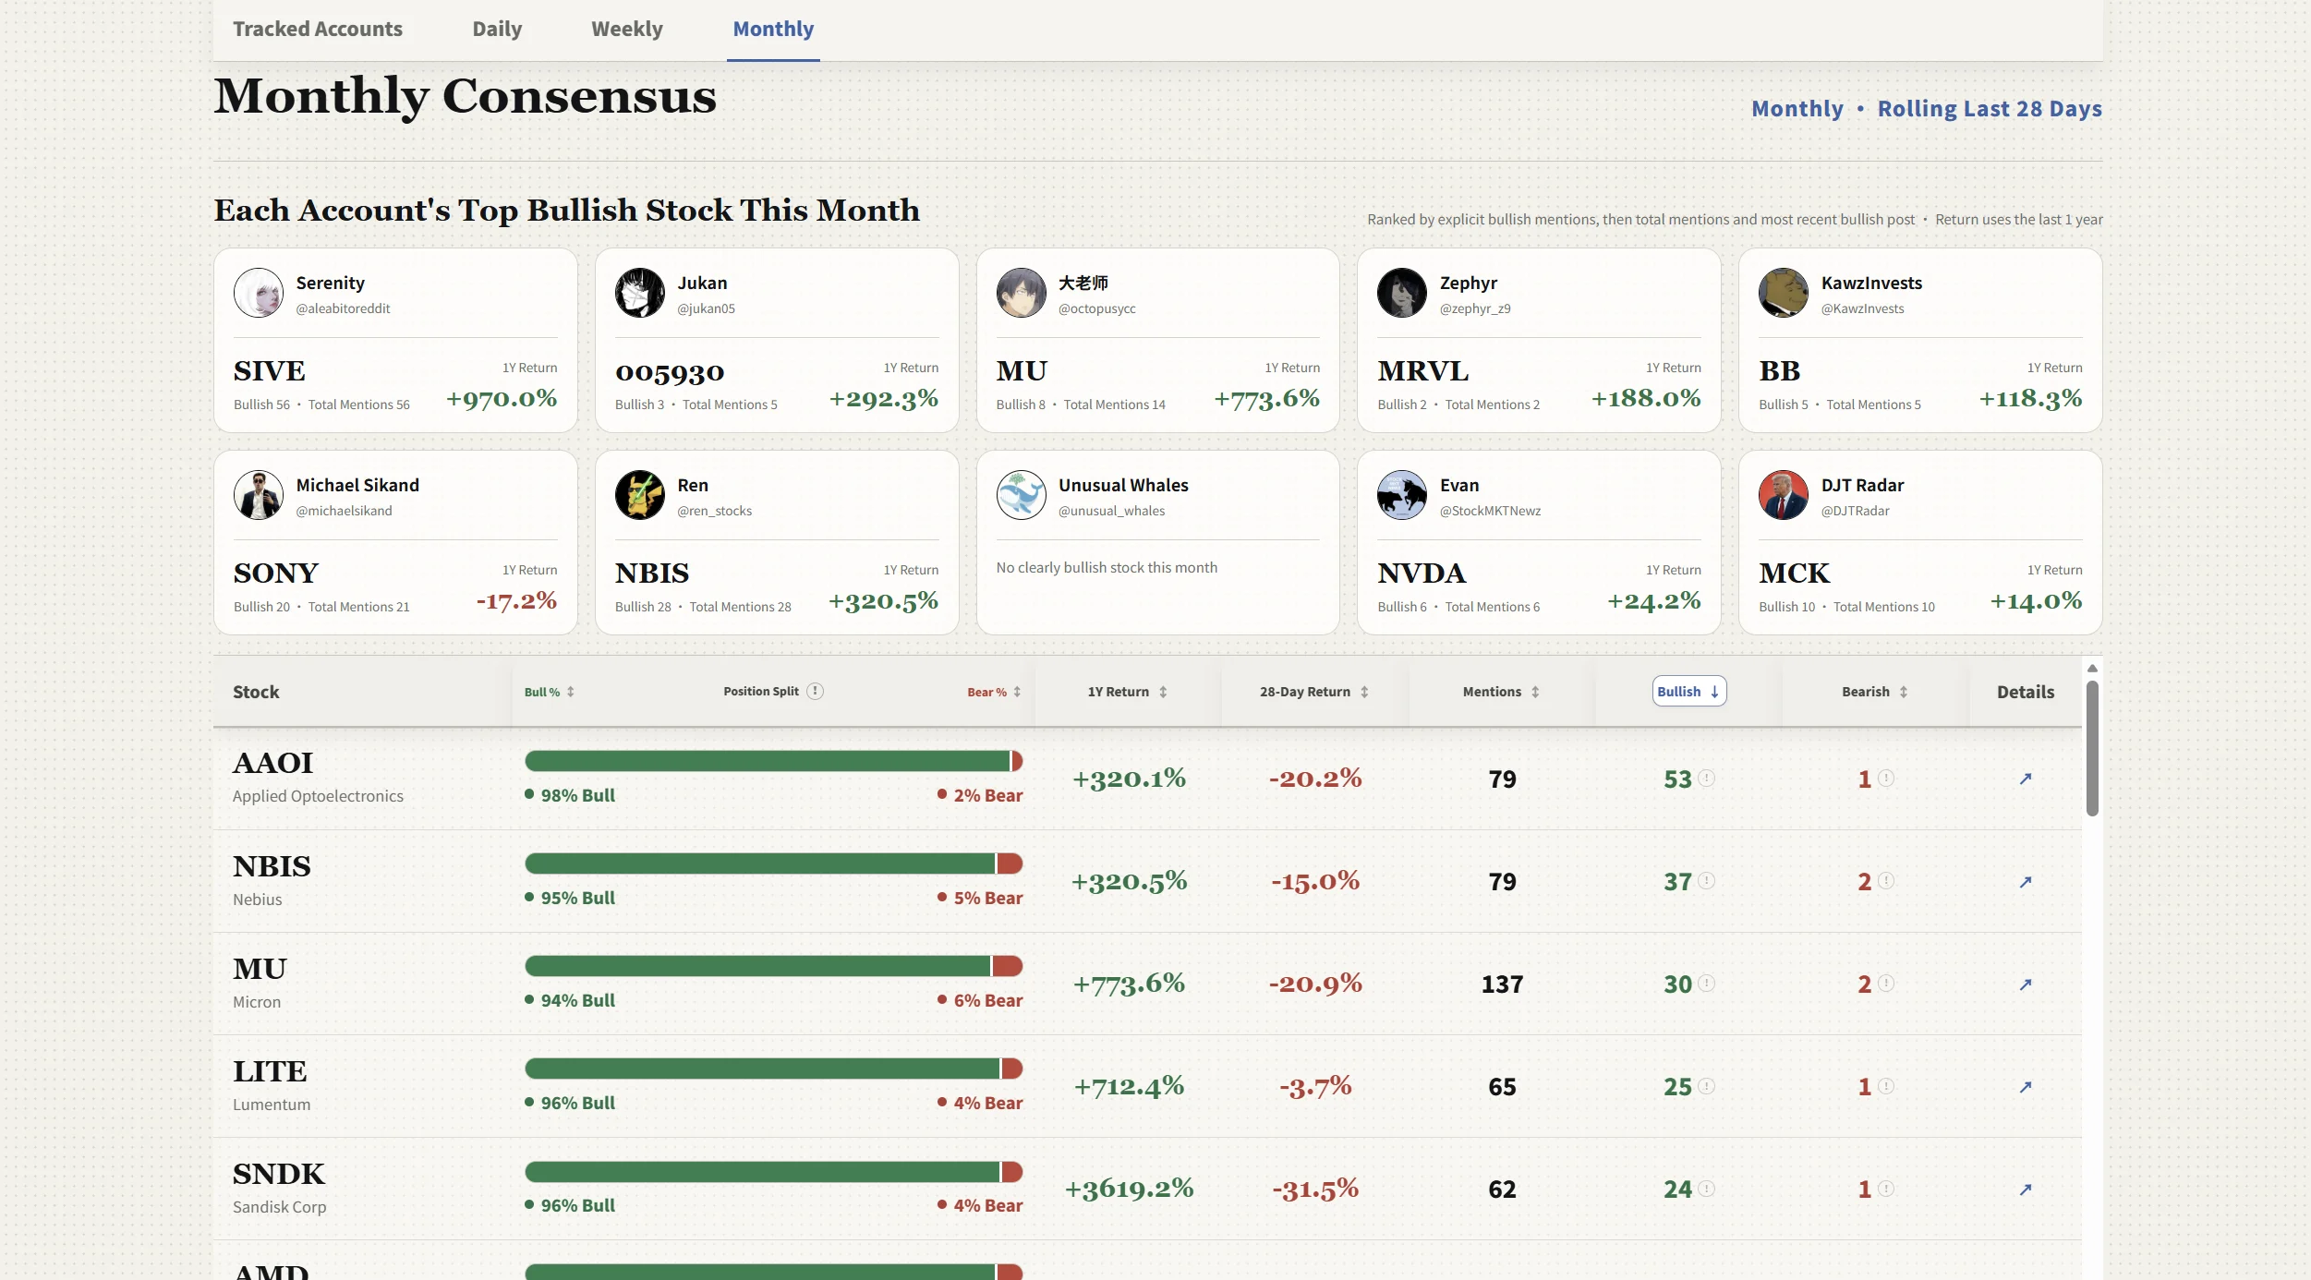Click DJT Radar's profile avatar
The image size is (2311, 1280).
coord(1784,495)
